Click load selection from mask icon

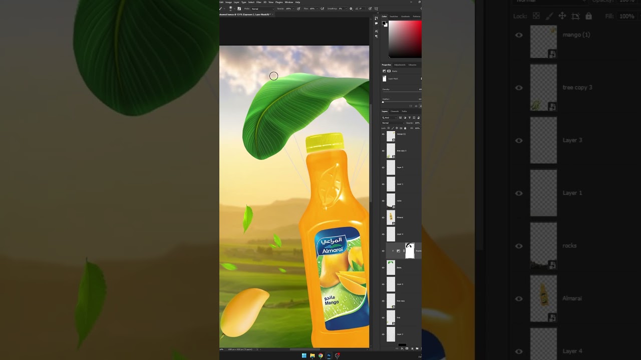(411, 106)
